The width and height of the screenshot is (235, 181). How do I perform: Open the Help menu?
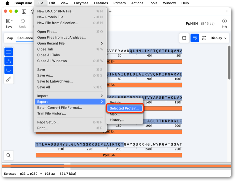point(185,3)
